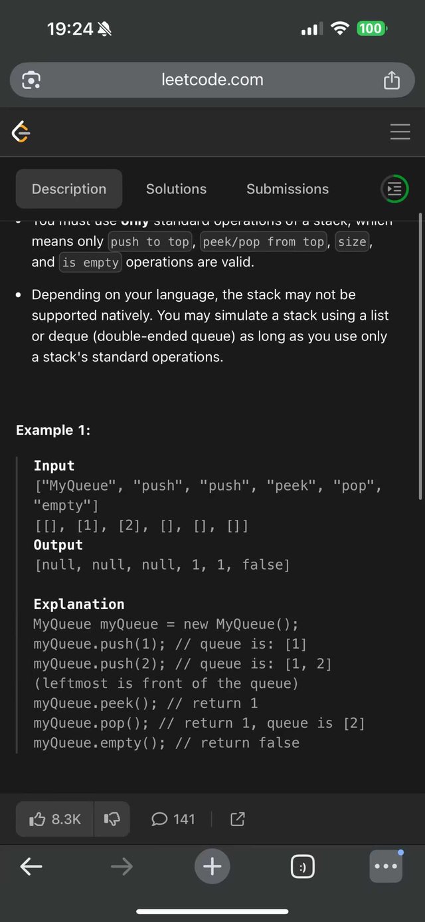Open the 141 comments section
This screenshot has width=425, height=922.
coord(173,819)
